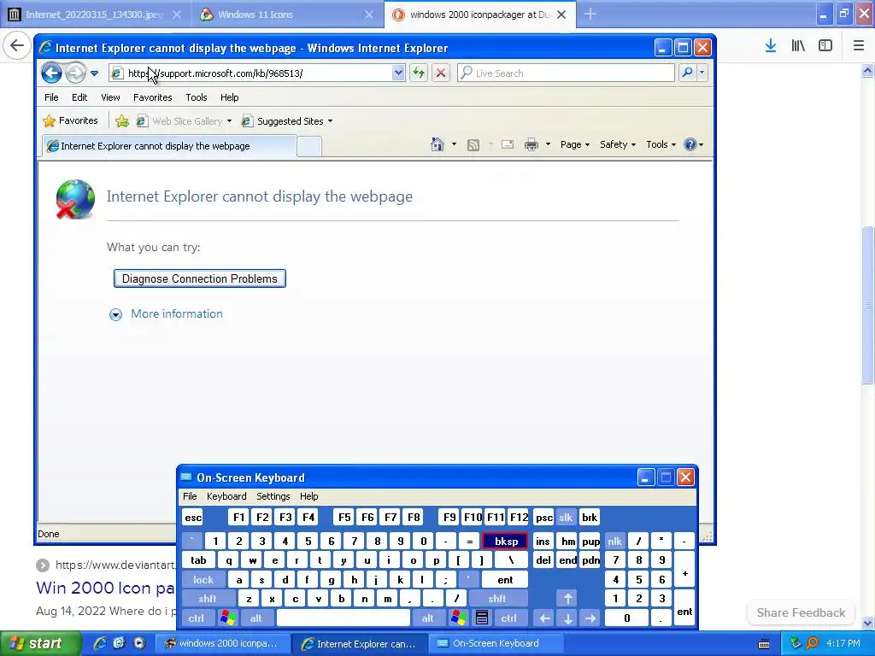
Task: Click the RSS feeds icon
Action: [473, 145]
